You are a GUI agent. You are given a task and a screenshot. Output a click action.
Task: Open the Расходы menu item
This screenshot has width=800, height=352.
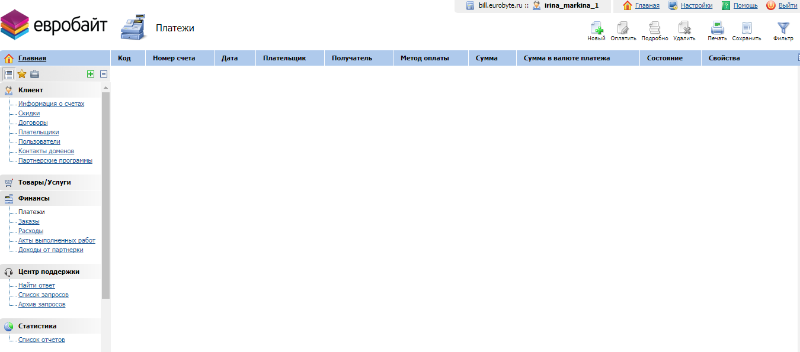point(31,231)
